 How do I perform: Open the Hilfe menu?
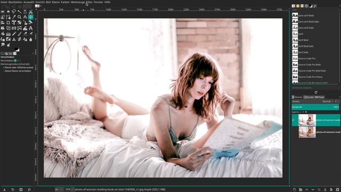coord(107,2)
